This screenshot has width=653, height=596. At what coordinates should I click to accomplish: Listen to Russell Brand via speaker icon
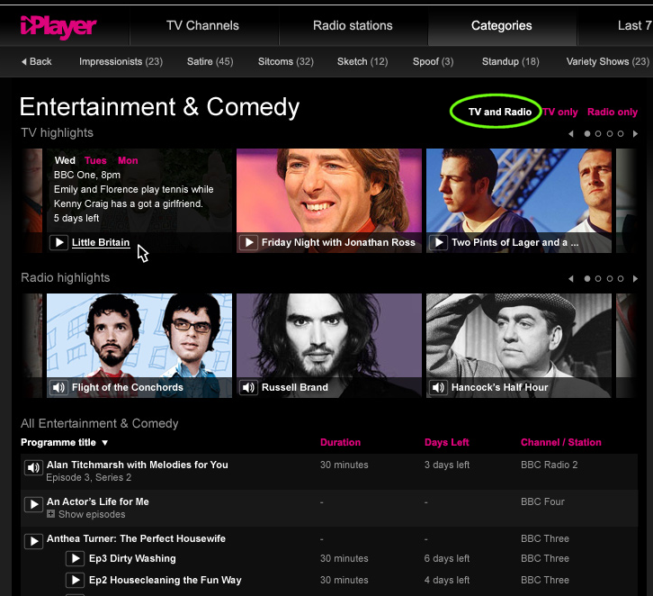coord(248,388)
